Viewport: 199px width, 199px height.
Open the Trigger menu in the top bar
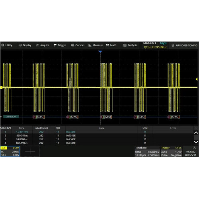coord(60,45)
